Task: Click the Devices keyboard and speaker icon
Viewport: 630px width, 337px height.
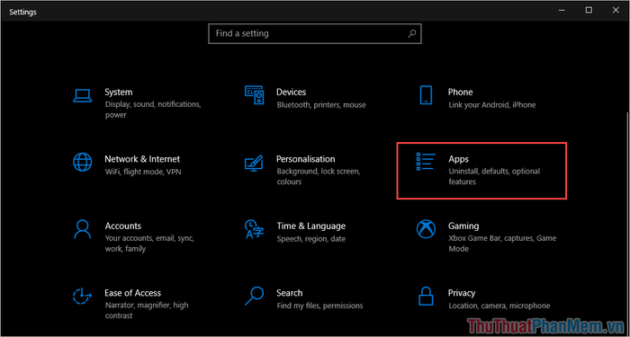Action: (x=255, y=95)
